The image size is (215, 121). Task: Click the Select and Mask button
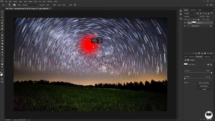(x=204, y=83)
